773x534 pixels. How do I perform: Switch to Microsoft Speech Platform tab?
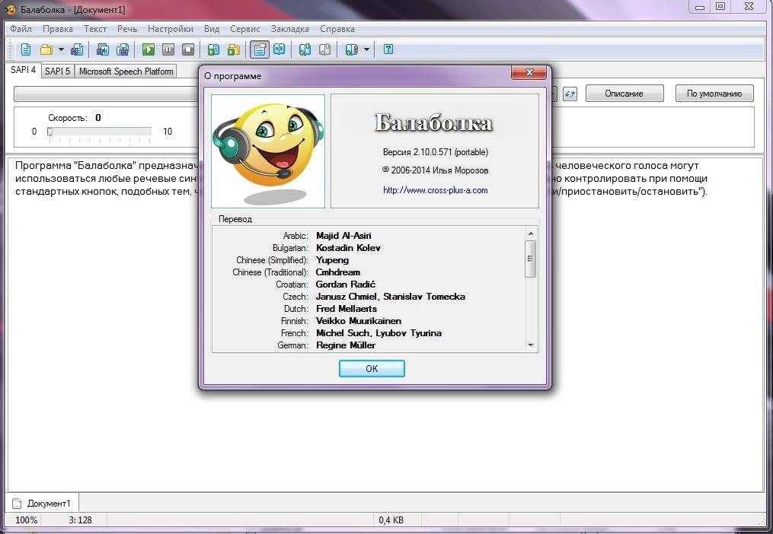pos(126,72)
